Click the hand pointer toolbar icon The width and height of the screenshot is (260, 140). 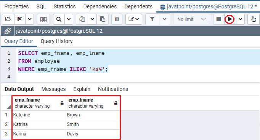(x=254, y=19)
